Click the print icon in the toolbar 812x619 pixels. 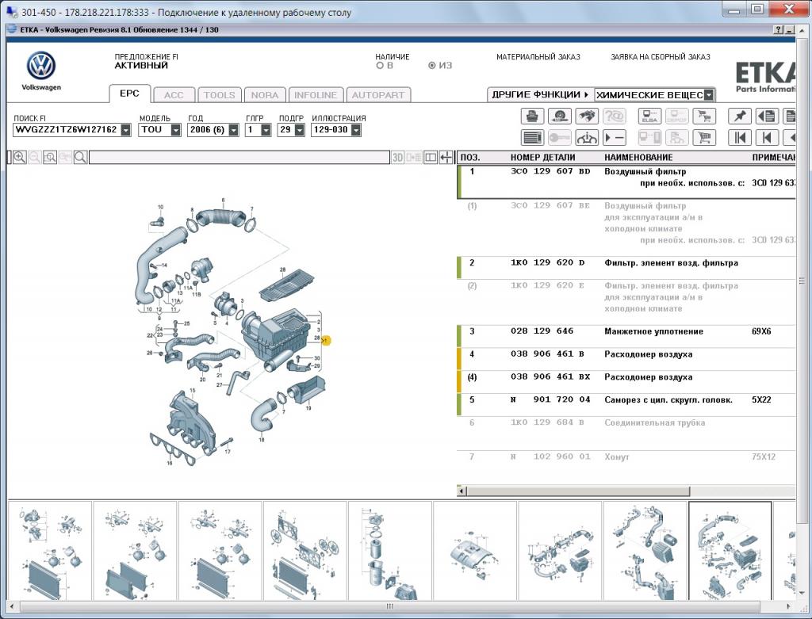coord(532,116)
